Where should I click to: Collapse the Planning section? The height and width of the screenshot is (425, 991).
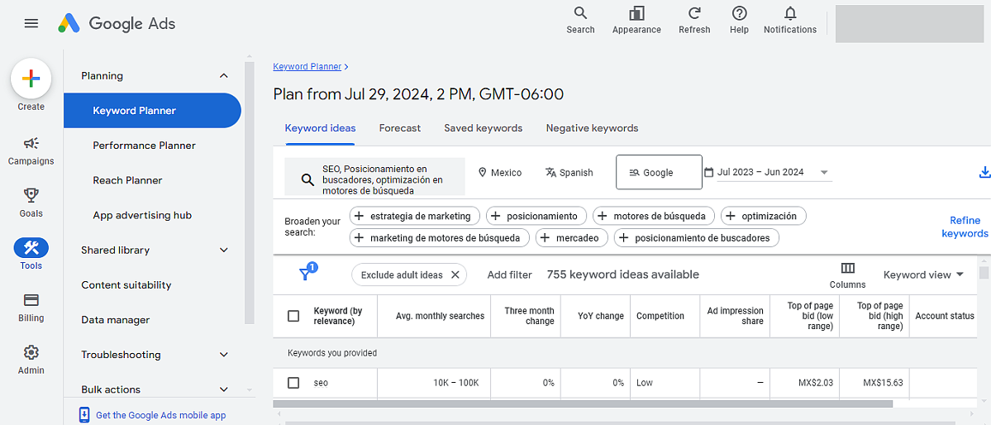point(223,76)
